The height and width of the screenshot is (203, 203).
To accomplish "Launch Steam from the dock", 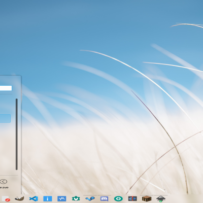I will click(x=90, y=198).
